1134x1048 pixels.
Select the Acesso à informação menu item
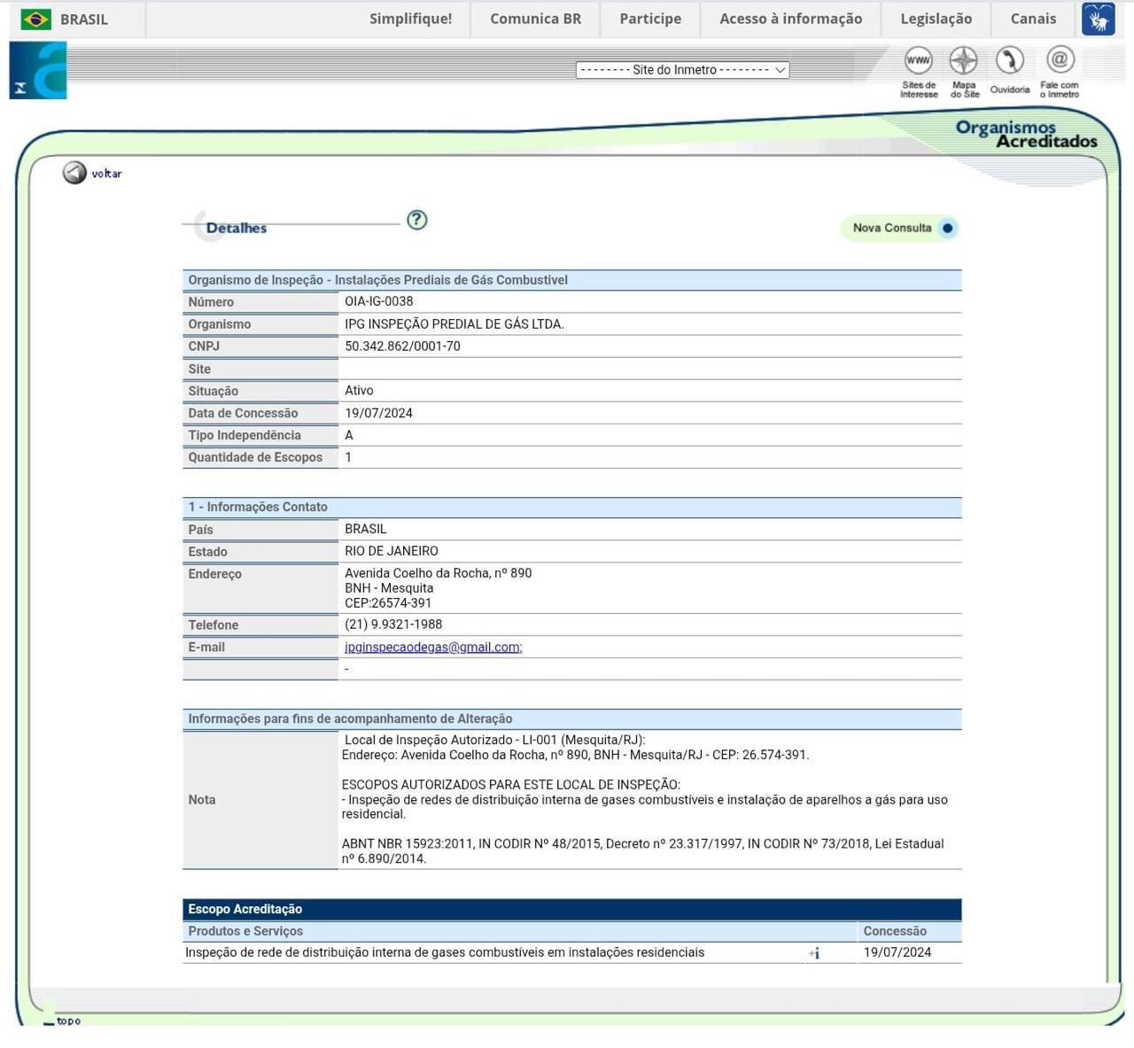[789, 18]
